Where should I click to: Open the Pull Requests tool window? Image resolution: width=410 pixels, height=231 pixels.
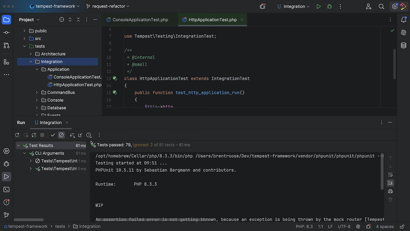[x=6, y=45]
